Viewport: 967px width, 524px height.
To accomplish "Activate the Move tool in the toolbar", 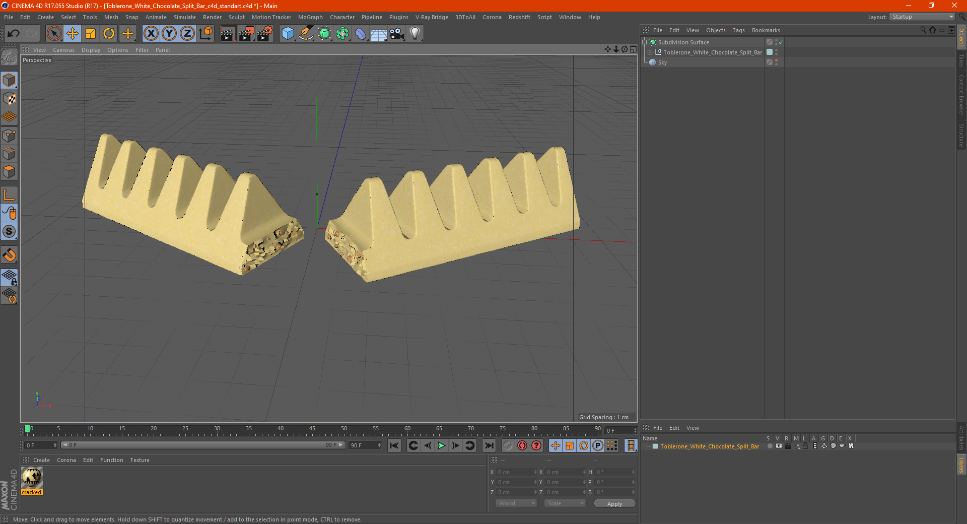I will [x=73, y=34].
